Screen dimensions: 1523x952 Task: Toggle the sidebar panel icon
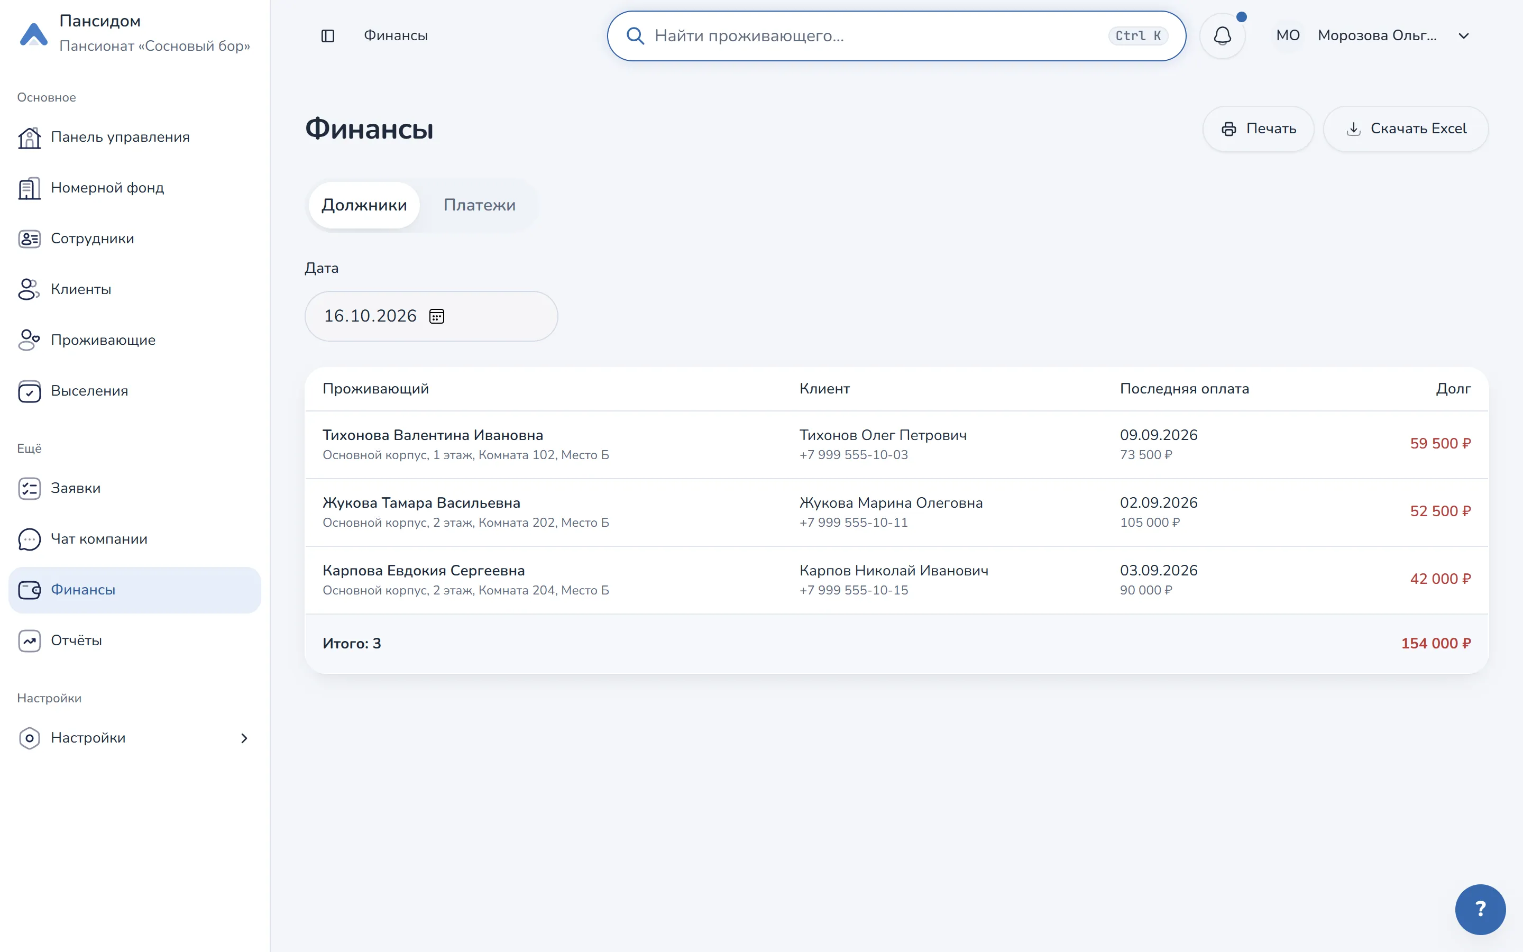click(x=328, y=36)
